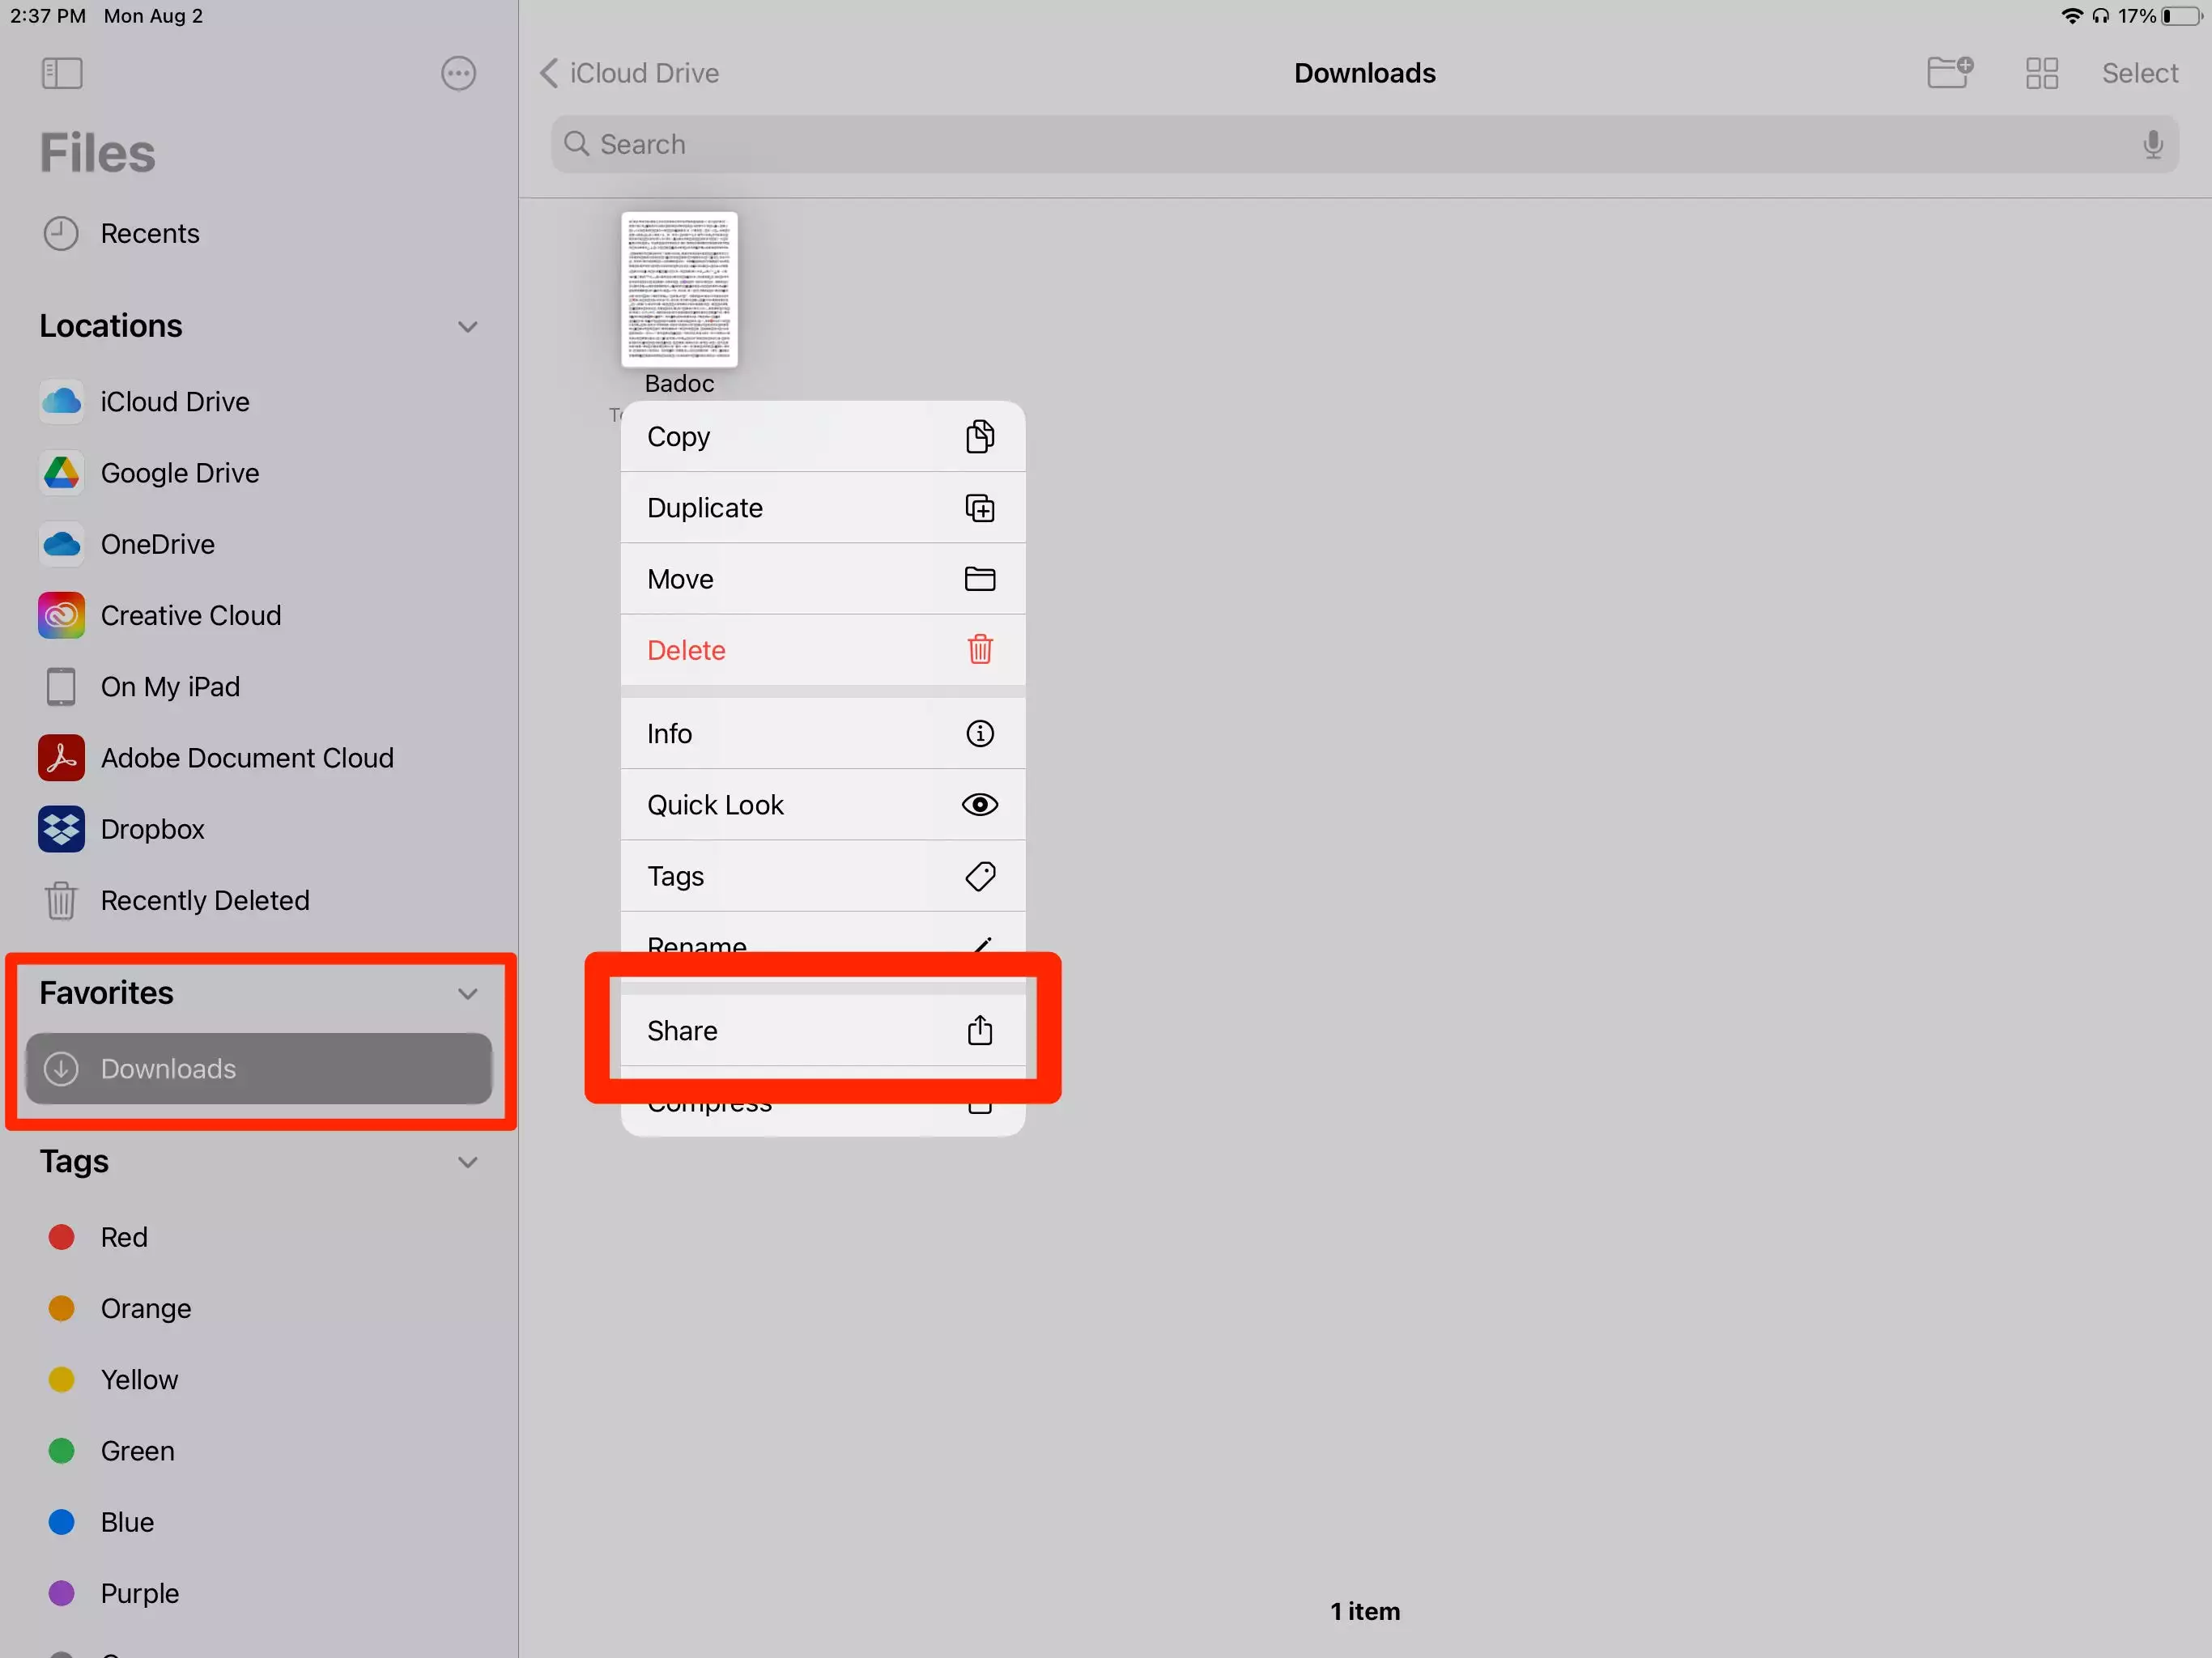Open the ellipsis more options menu
The image size is (2212, 1658).
point(458,73)
